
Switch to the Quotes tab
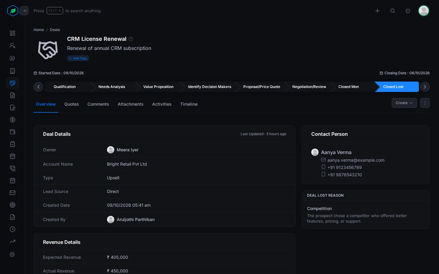72,104
